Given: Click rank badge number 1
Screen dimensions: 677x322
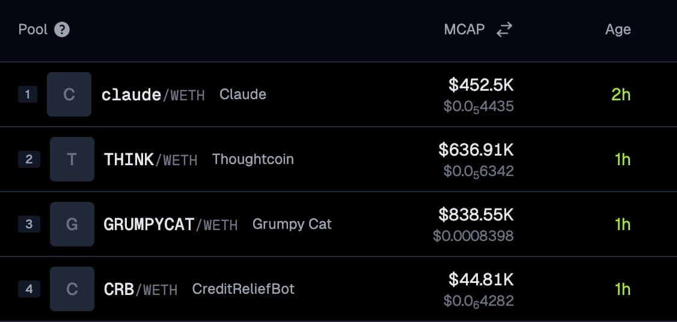Looking at the screenshot, I should (28, 94).
